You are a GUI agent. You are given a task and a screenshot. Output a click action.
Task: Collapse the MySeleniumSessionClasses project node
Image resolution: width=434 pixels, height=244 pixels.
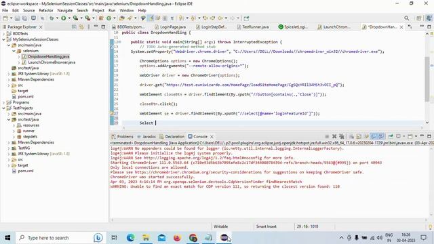3,39
